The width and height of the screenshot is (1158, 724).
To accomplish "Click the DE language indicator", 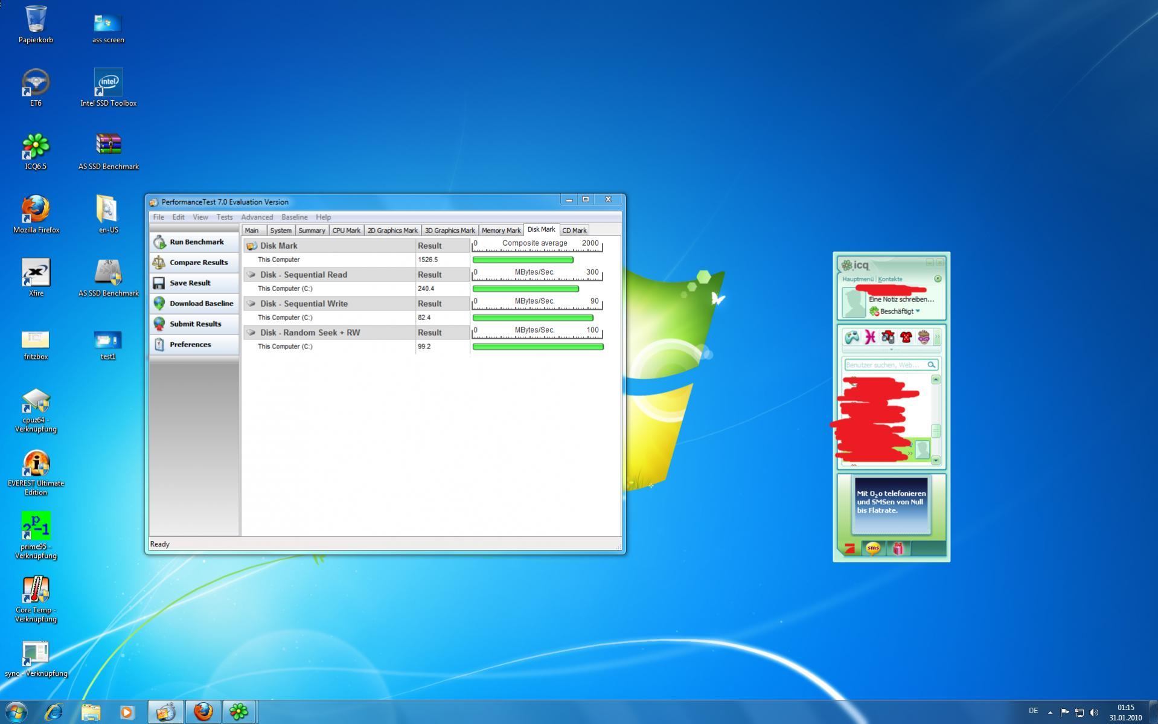I will tap(1033, 711).
